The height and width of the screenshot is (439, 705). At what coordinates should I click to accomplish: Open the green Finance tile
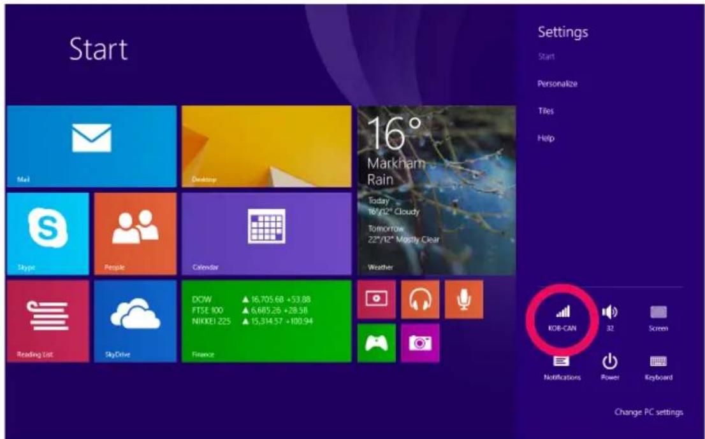click(x=266, y=321)
